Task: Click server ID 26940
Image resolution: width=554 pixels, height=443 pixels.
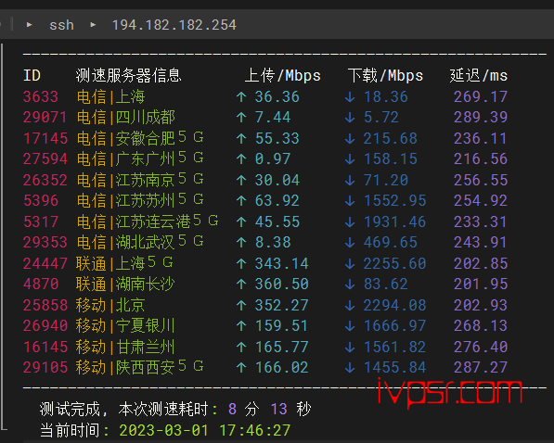Action: (45, 325)
